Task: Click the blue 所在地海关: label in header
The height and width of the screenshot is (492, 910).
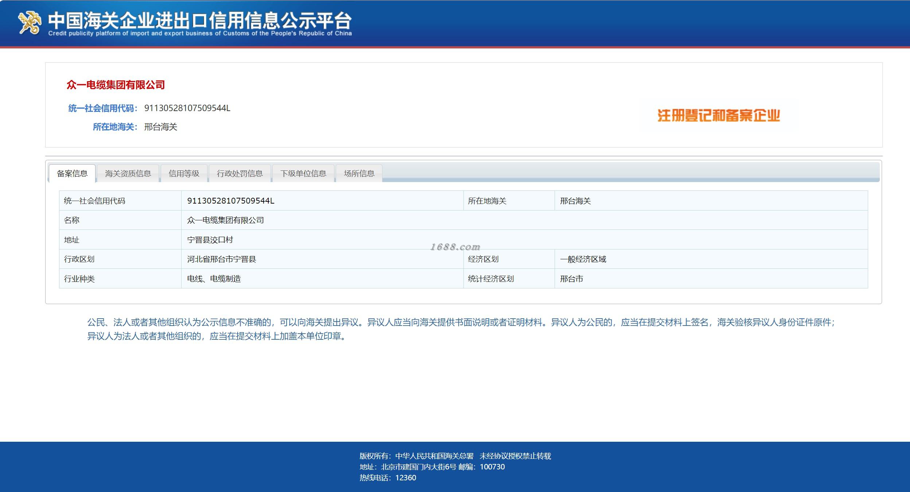Action: click(115, 127)
